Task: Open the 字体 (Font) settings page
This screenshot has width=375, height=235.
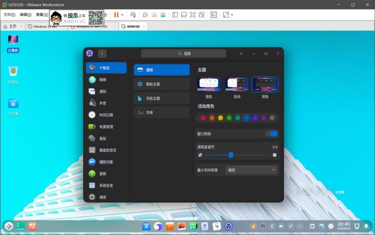Action: click(x=161, y=112)
